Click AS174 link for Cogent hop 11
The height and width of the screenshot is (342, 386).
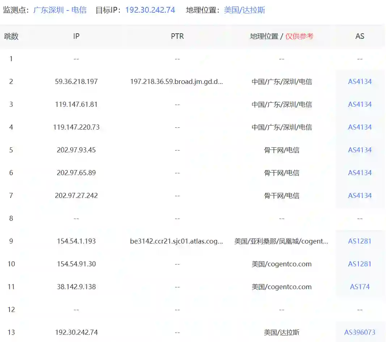tap(360, 287)
